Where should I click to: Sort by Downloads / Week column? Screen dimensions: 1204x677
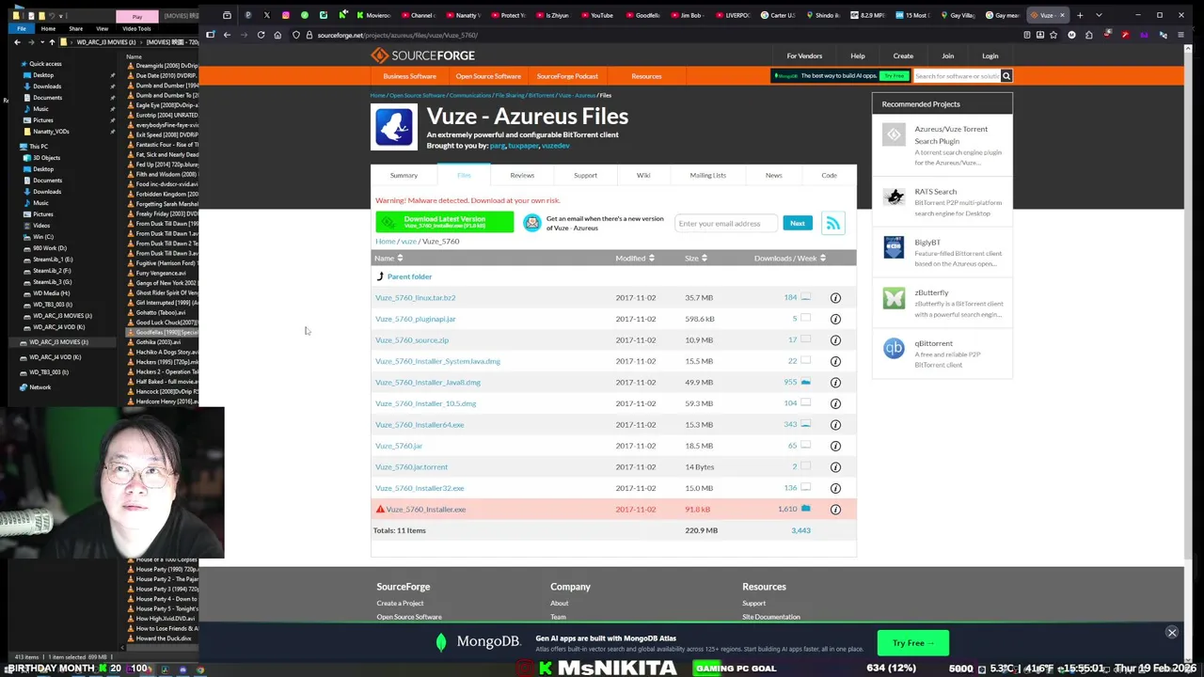coord(790,259)
